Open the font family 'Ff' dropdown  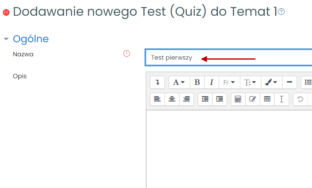tap(229, 82)
